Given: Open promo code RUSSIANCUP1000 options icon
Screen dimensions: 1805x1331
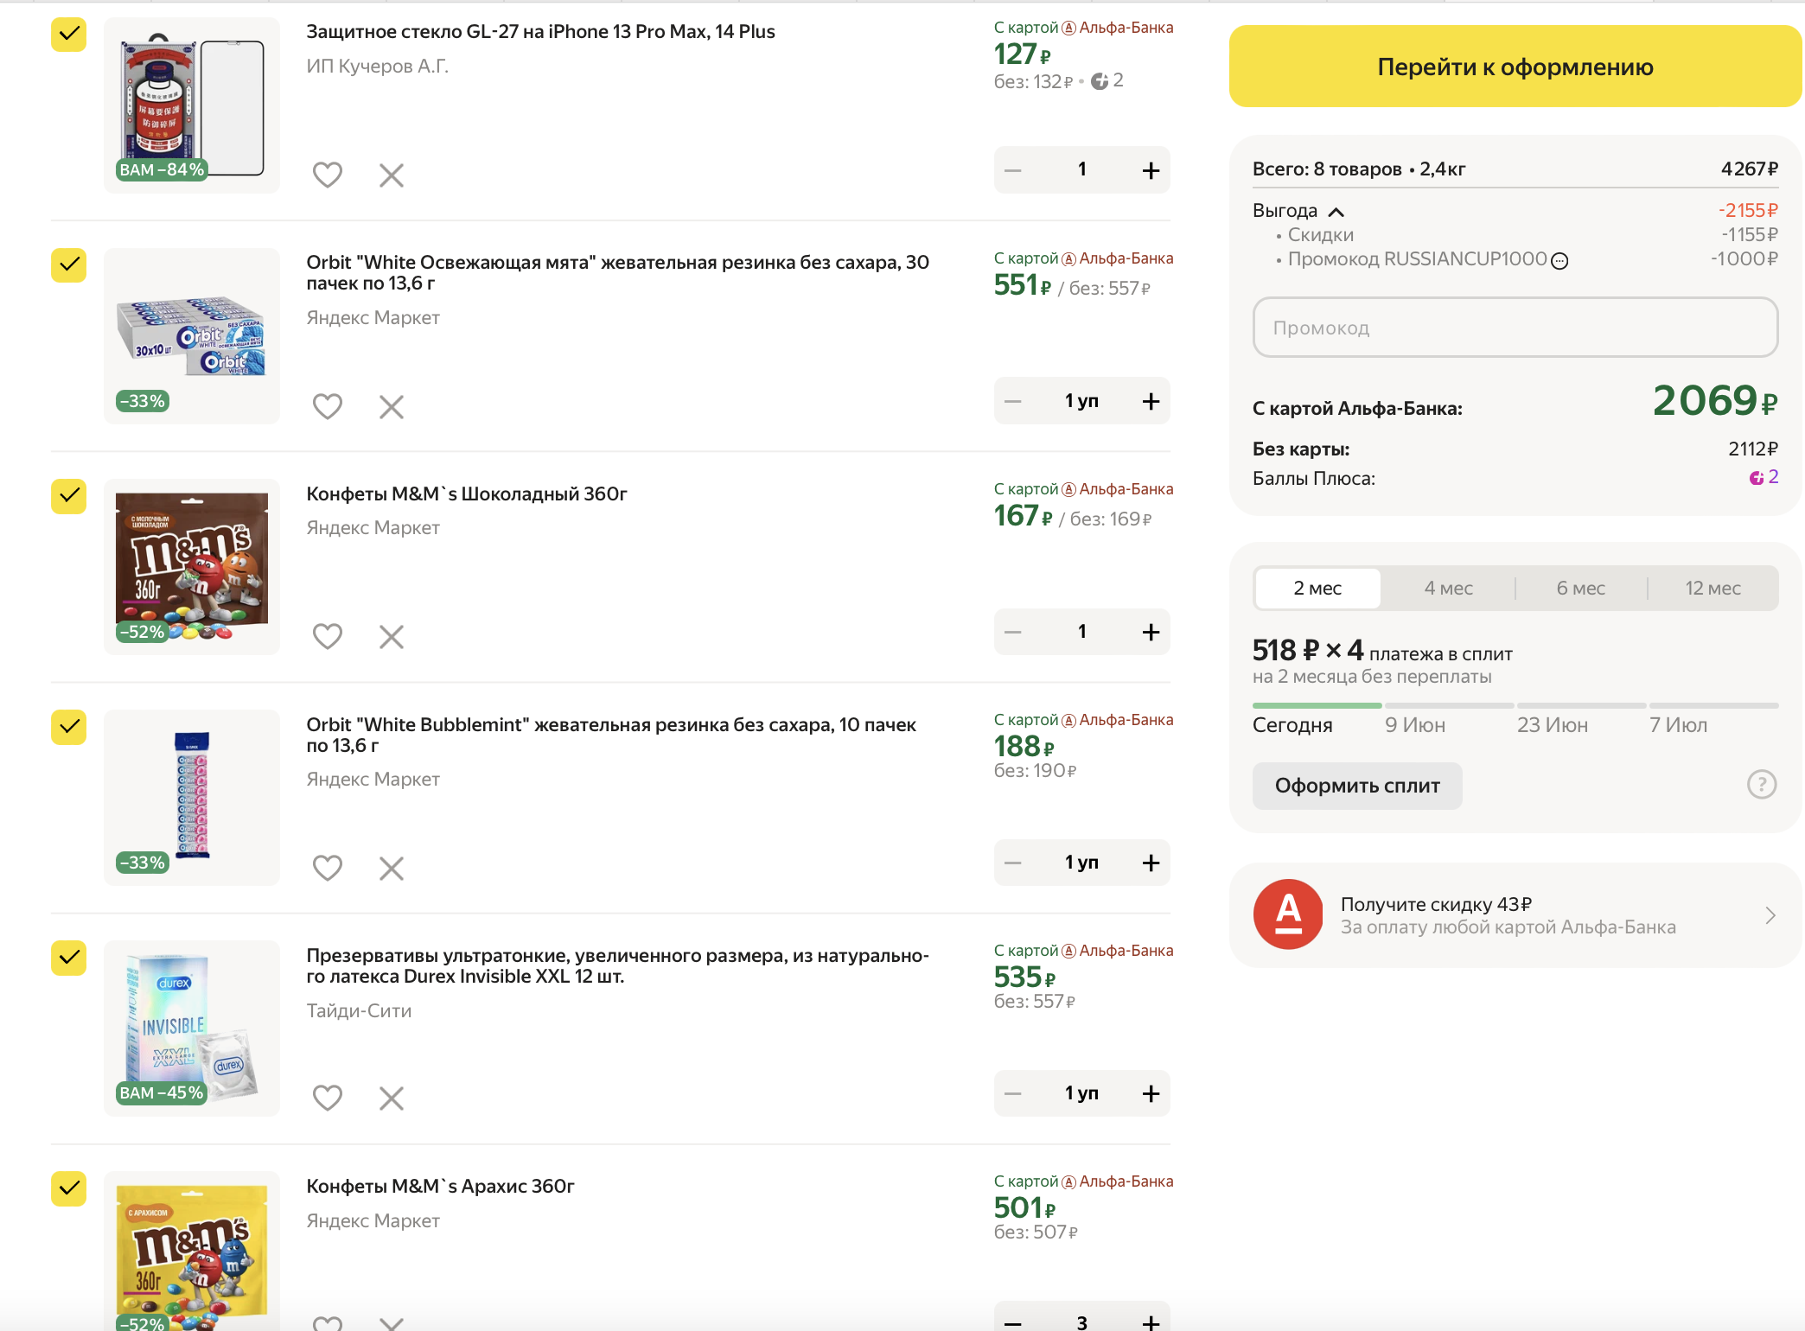Looking at the screenshot, I should [x=1559, y=261].
